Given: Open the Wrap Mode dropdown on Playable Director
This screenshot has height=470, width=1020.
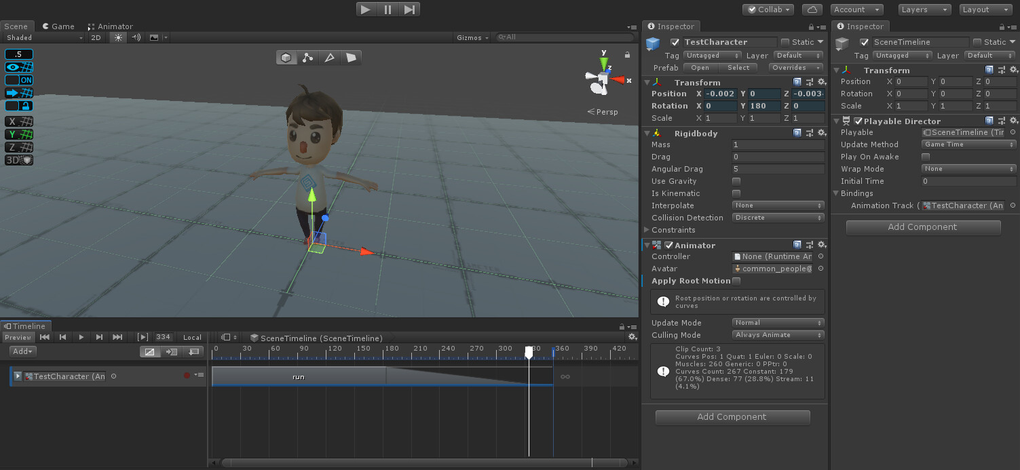Looking at the screenshot, I should (x=968, y=169).
